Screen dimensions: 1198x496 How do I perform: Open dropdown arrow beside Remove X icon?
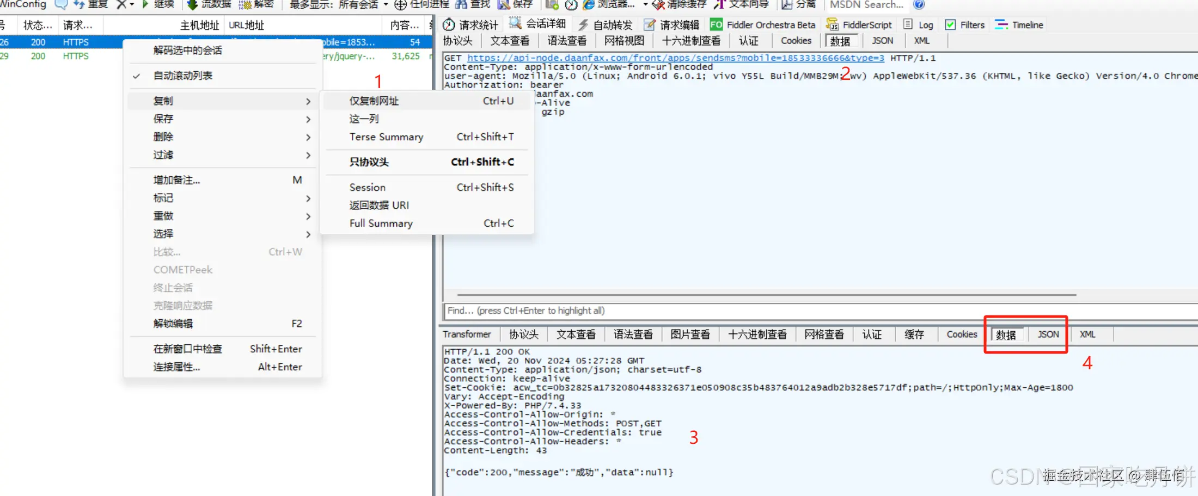coord(132,4)
